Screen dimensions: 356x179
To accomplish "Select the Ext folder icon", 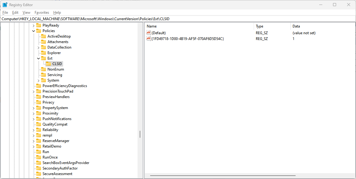I will [x=44, y=58].
